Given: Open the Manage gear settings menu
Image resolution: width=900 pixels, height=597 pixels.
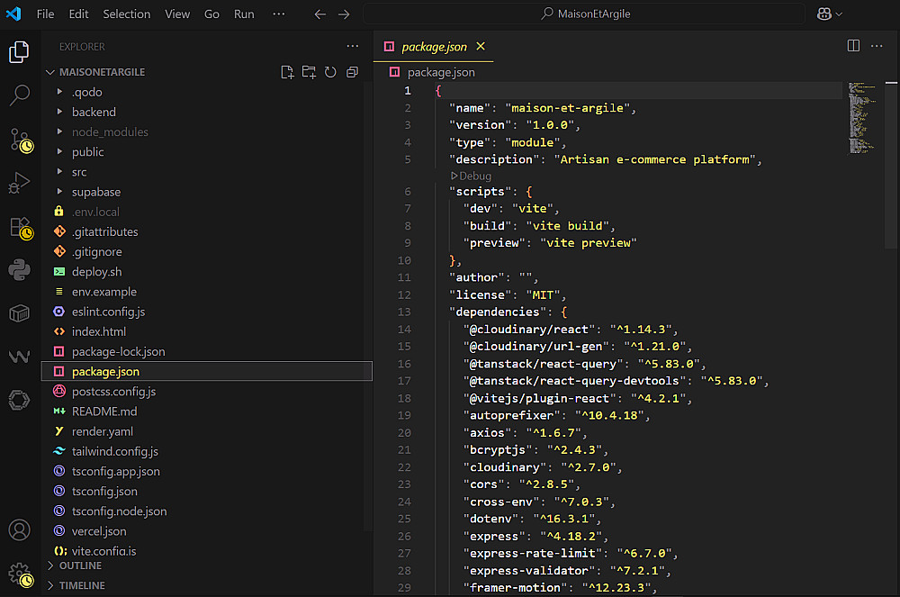Looking at the screenshot, I should [x=20, y=573].
